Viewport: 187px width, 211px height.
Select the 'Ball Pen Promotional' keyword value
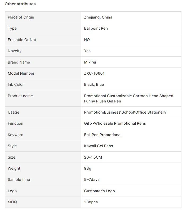point(103,135)
